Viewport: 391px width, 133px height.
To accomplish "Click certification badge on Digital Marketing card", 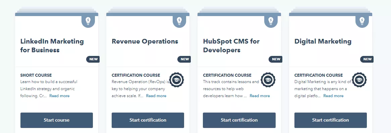I will [x=359, y=80].
